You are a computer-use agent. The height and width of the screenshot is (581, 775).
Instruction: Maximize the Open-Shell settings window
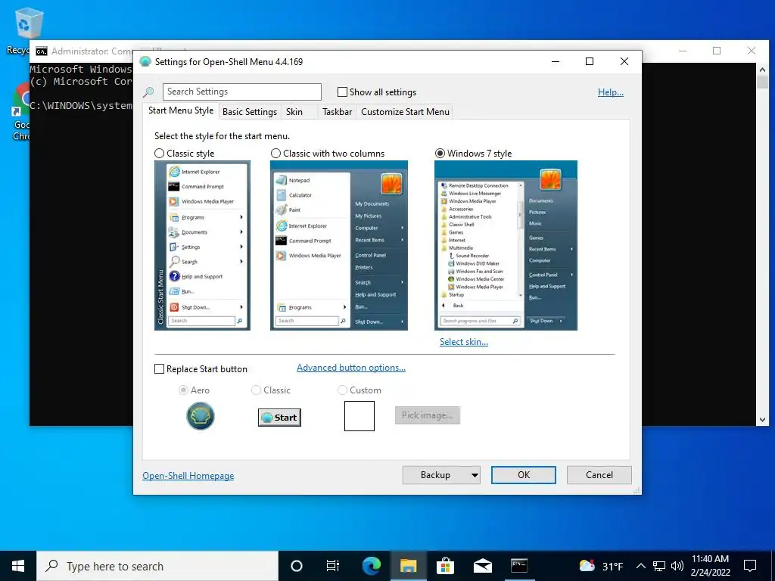589,61
